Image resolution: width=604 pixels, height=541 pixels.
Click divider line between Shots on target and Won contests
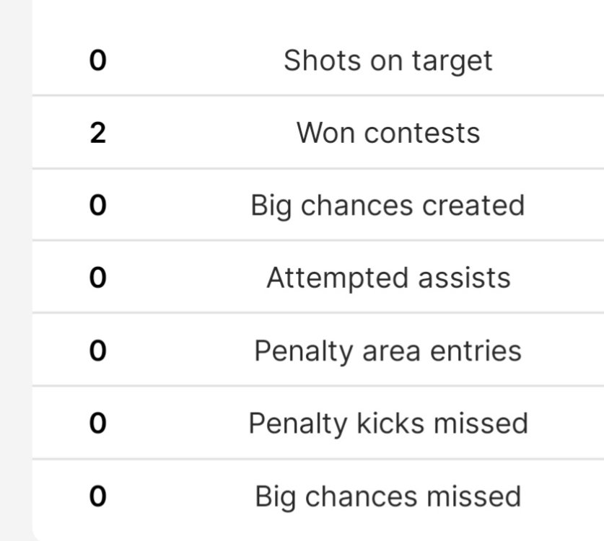[318, 95]
